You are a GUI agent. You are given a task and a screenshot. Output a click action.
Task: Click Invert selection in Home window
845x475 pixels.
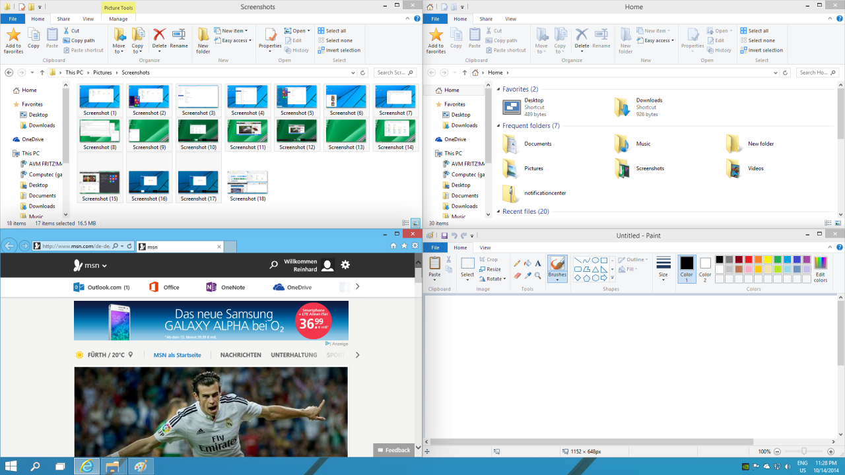click(x=761, y=50)
